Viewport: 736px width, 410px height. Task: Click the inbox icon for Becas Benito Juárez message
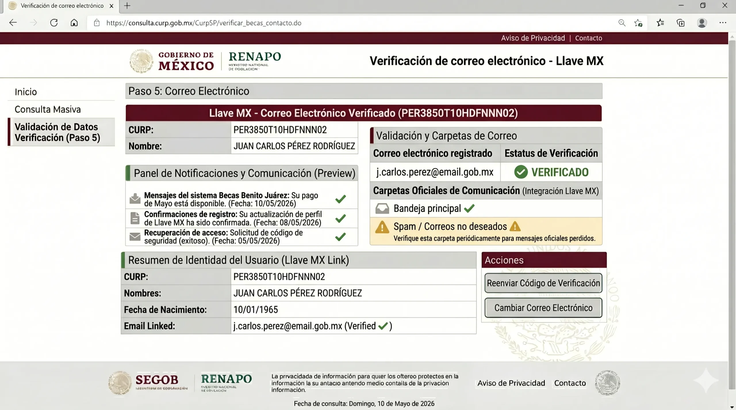pyautogui.click(x=135, y=199)
